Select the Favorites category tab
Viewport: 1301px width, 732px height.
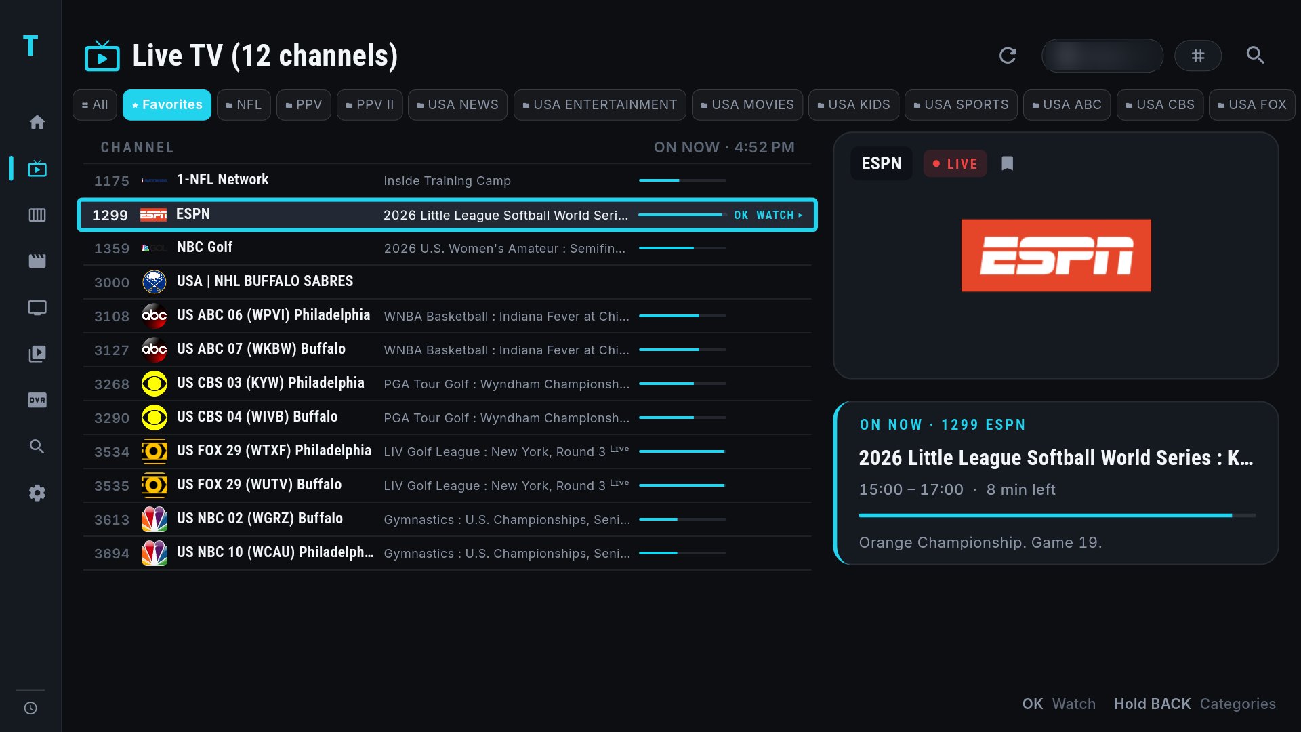pos(167,105)
